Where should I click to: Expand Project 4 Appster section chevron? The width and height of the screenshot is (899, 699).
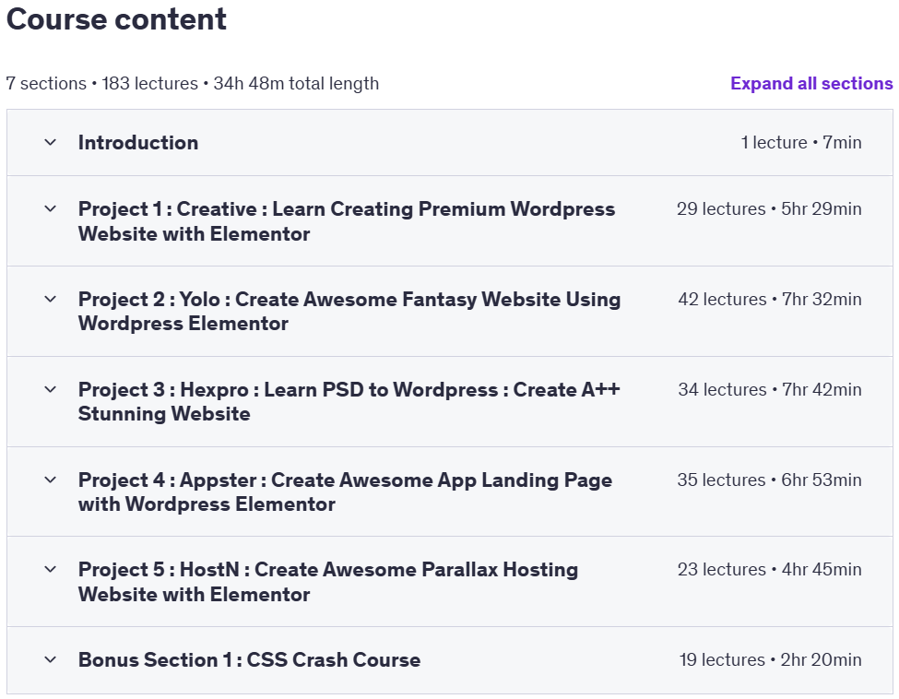(x=51, y=480)
